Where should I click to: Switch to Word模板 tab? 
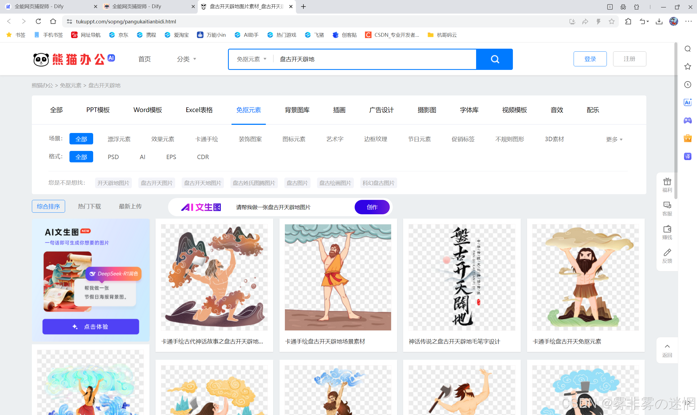148,110
